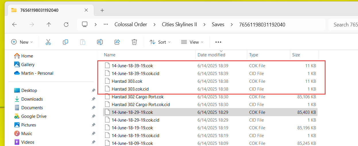The image size is (358, 146).
Task: Sort by Date modified column header
Action: (x=211, y=55)
